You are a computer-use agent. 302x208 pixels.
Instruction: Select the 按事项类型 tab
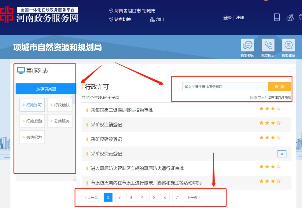click(x=46, y=89)
